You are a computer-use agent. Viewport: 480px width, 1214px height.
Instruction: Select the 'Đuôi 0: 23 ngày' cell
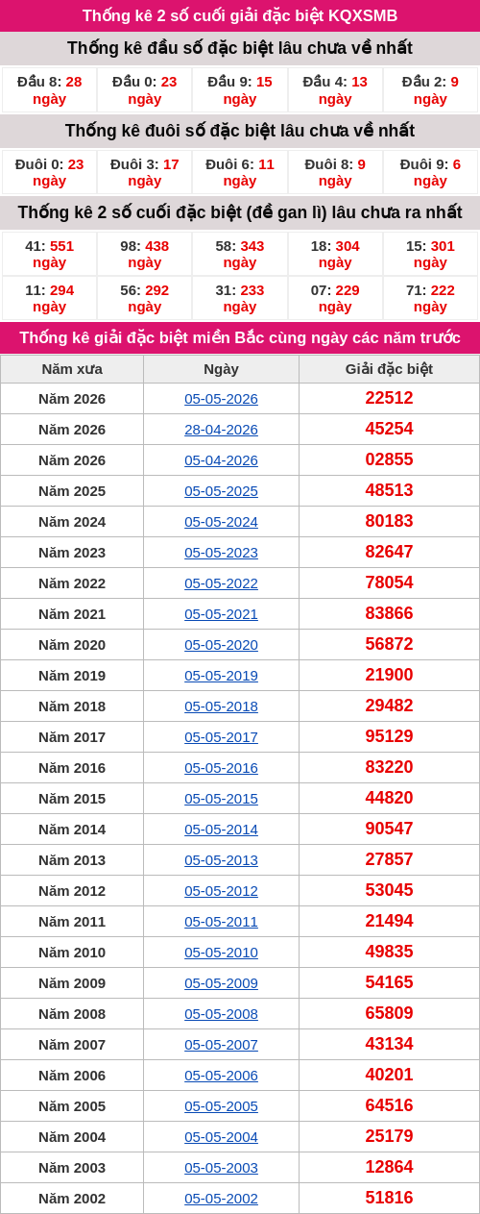point(49,172)
